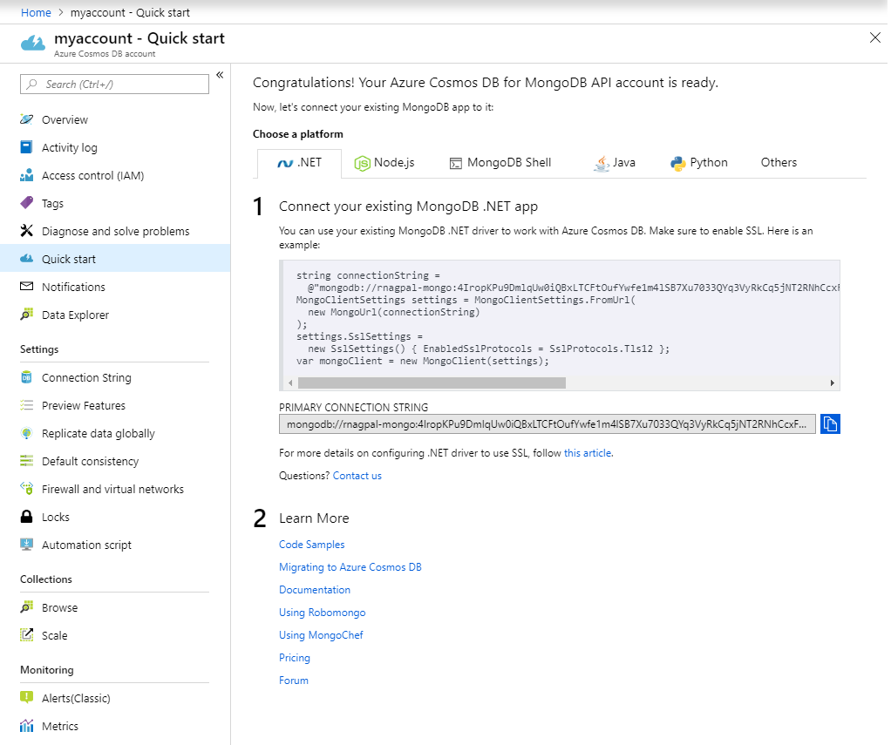Select the MongoDB Shell tab
Viewport: 891px width, 745px height.
[500, 162]
